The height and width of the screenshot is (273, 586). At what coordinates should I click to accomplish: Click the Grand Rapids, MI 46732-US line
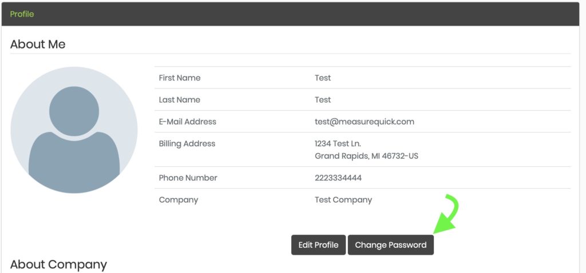[367, 156]
